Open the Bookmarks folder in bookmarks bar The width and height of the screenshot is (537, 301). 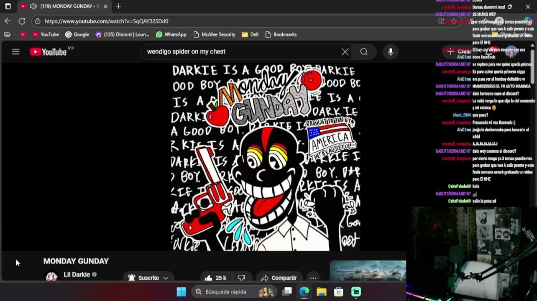[281, 34]
